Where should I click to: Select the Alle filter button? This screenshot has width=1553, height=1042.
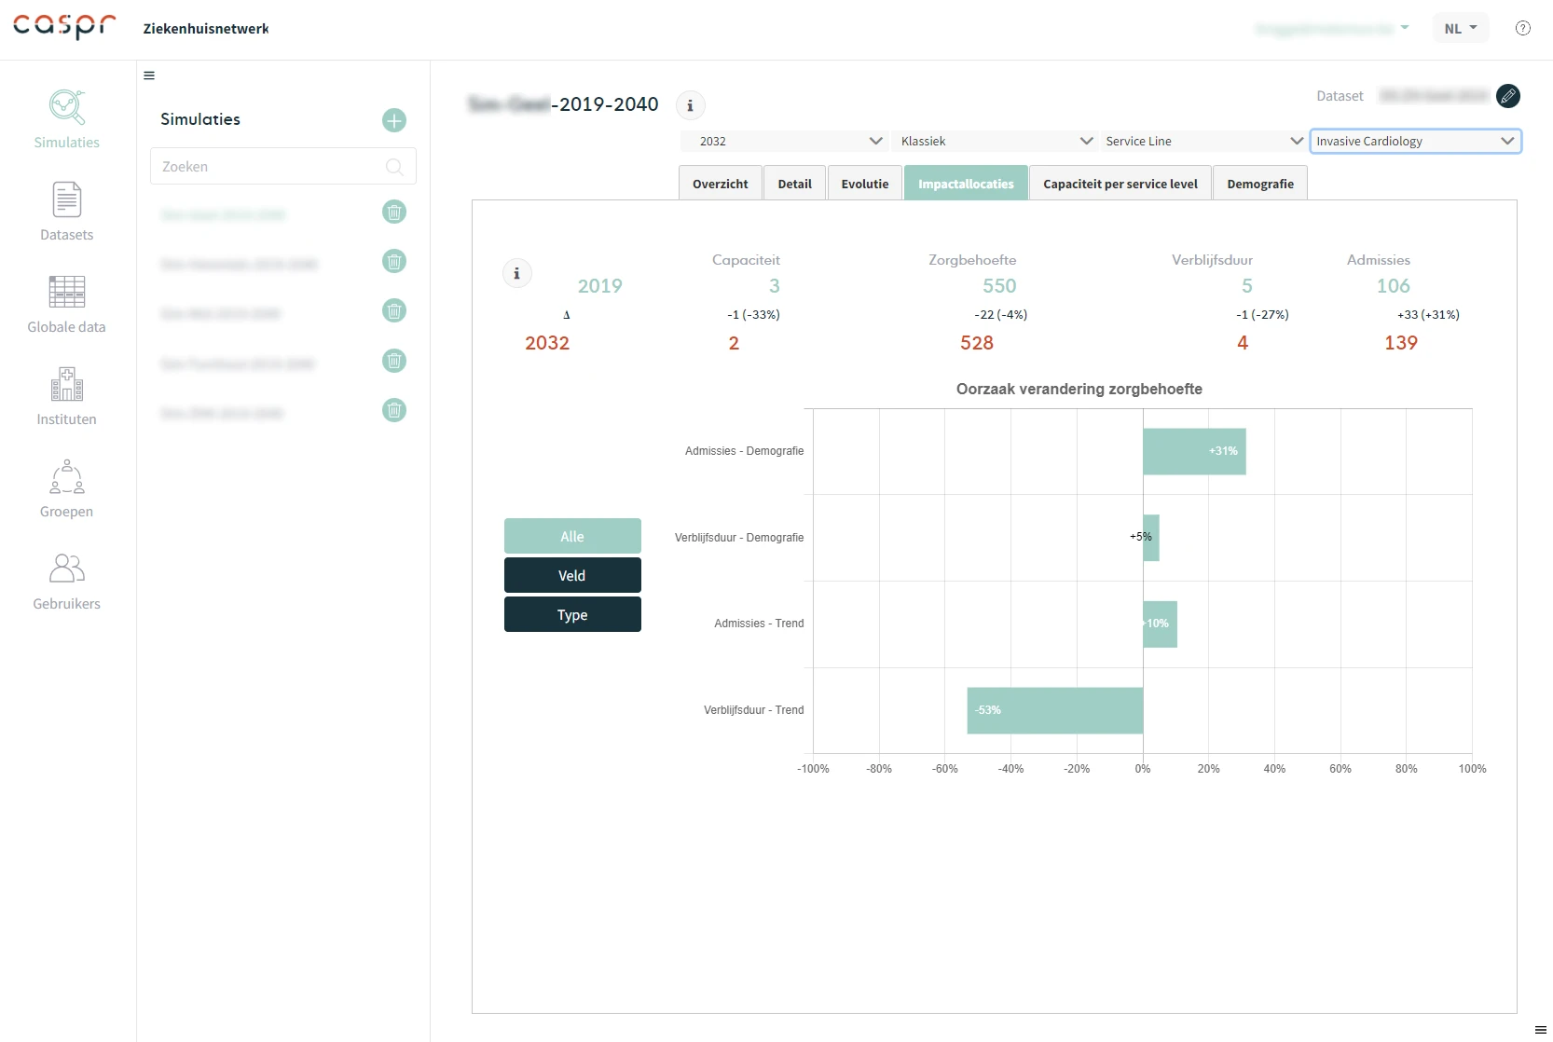click(572, 536)
